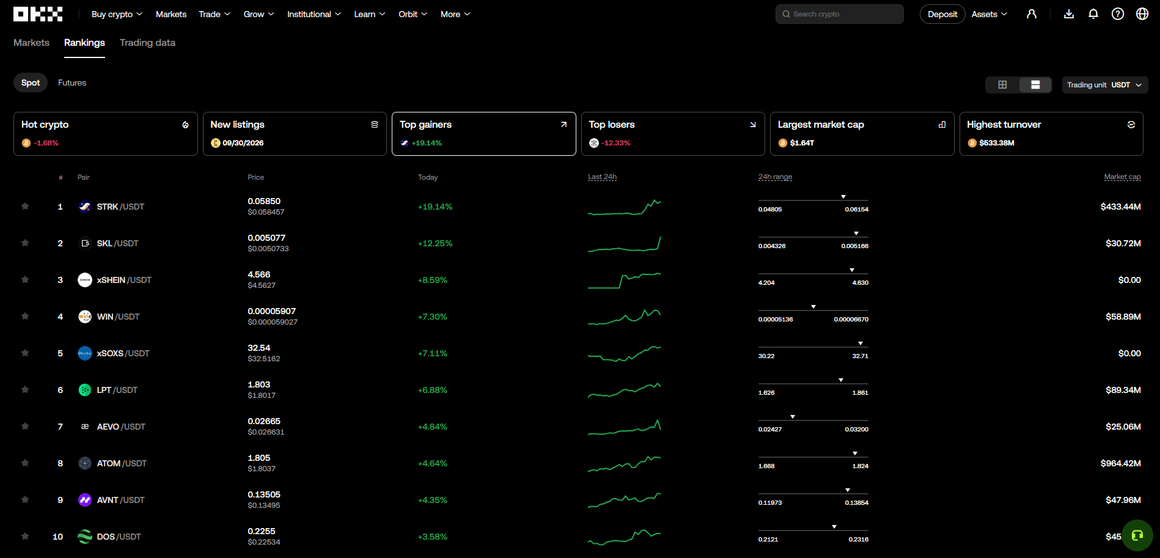Screen dimensions: 1160x558
Task: Open the New listings card
Action: point(295,134)
